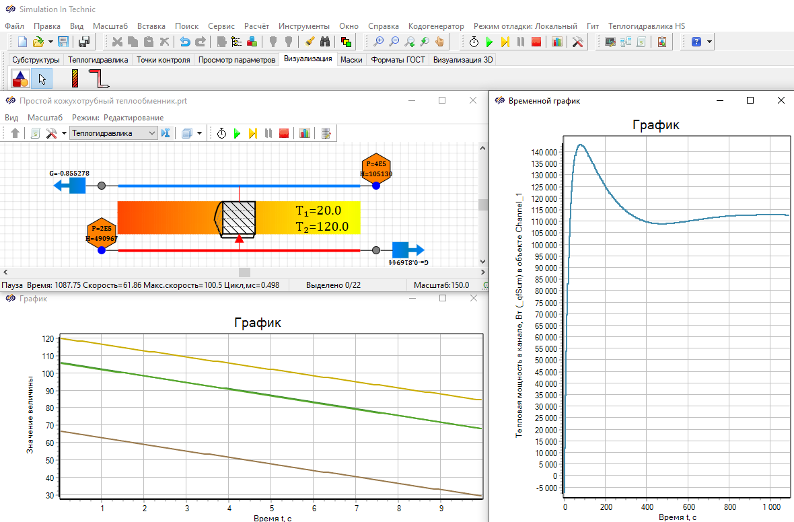This screenshot has height=522, width=794.
Task: Toggle the arrow cursor selection mode
Action: point(42,79)
